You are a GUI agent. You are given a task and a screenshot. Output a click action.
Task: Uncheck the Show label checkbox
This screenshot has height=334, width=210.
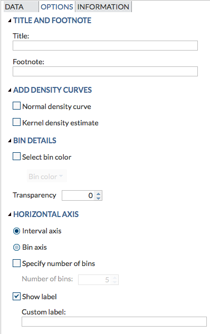tap(17, 296)
